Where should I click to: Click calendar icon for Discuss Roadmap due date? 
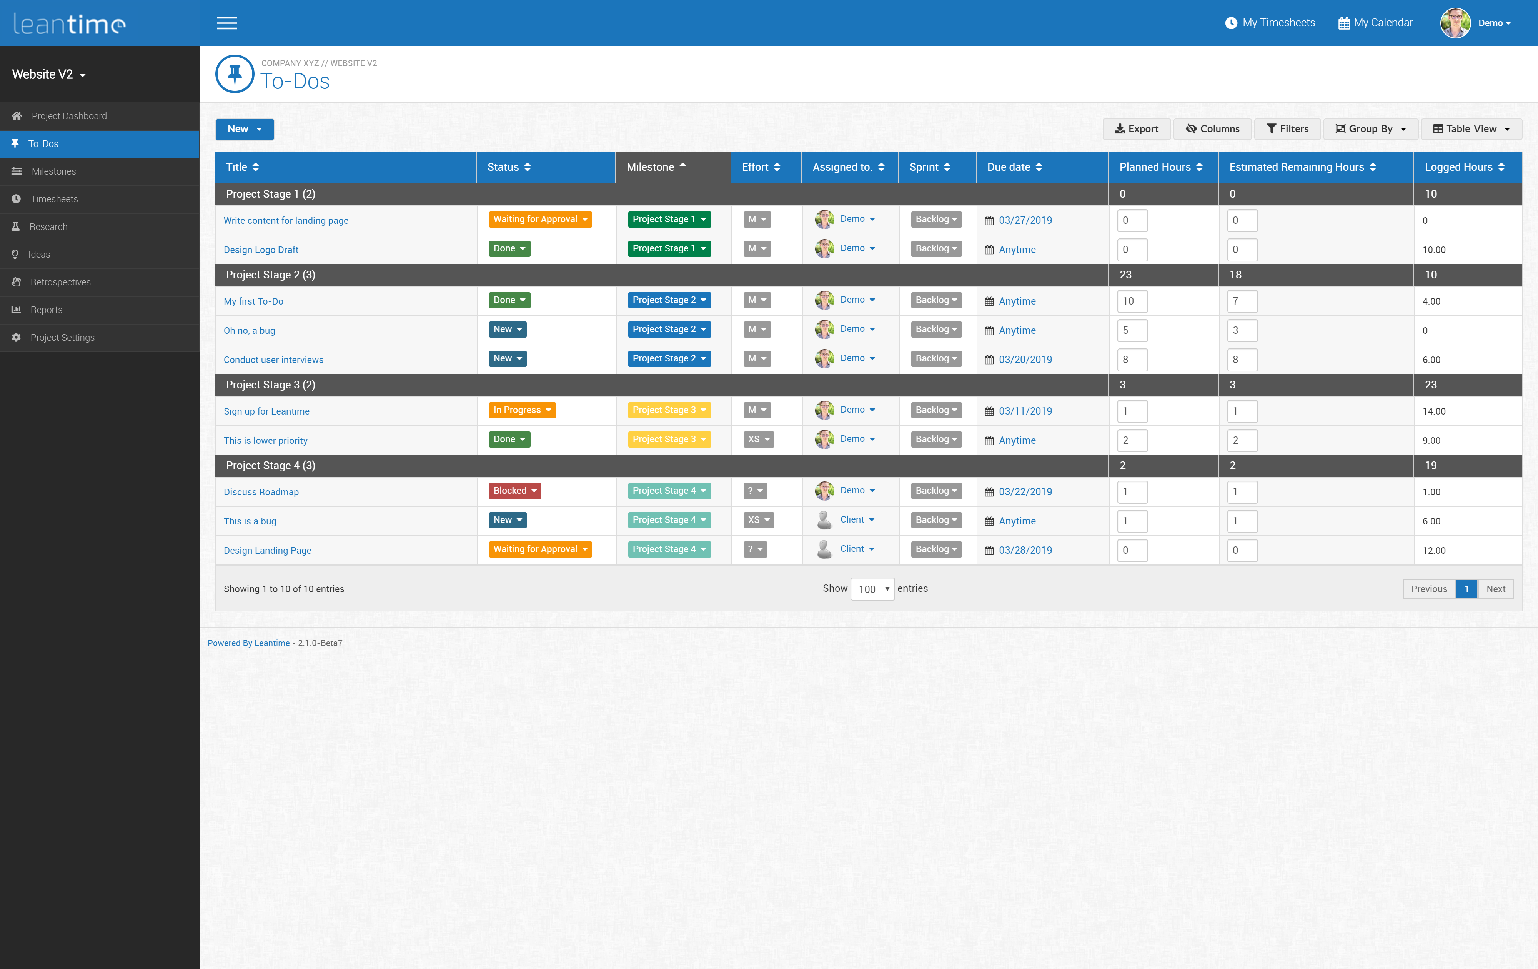[989, 492]
